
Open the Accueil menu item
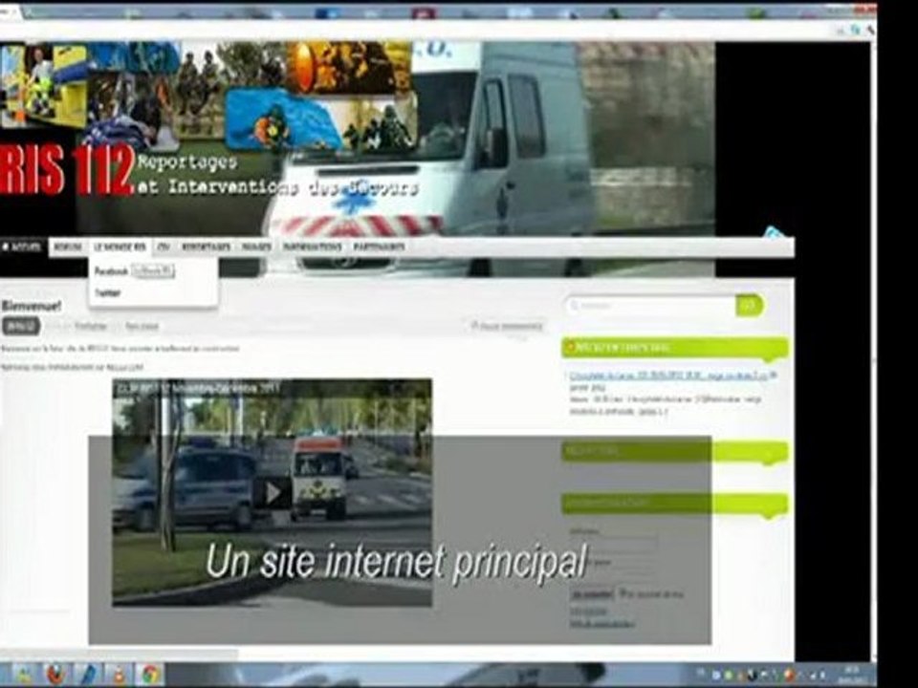21,247
